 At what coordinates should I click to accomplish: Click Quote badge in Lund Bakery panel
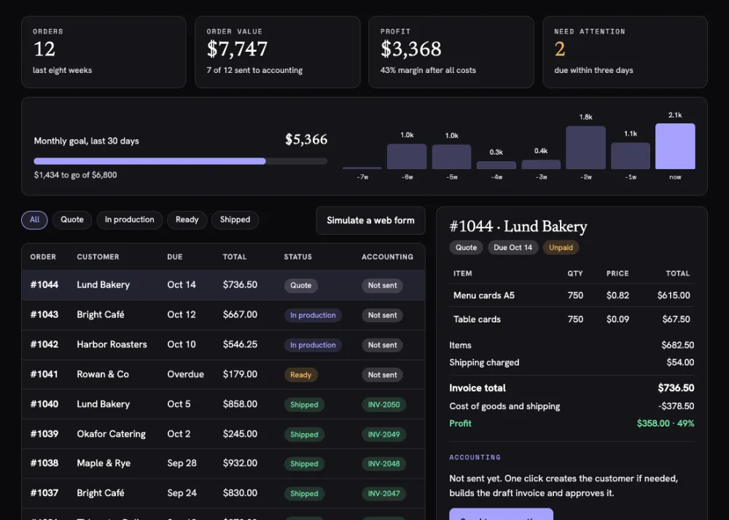466,247
